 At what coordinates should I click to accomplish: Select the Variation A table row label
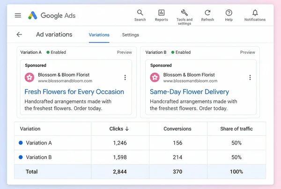point(39,143)
